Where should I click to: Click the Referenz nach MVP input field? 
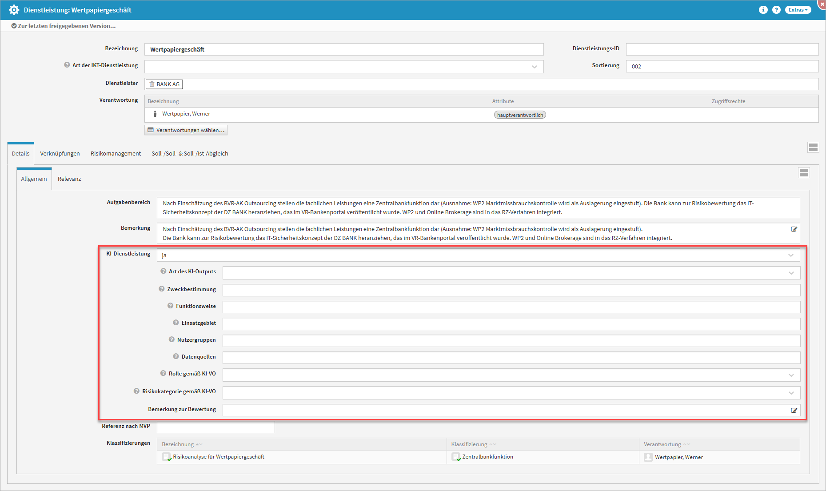click(216, 427)
